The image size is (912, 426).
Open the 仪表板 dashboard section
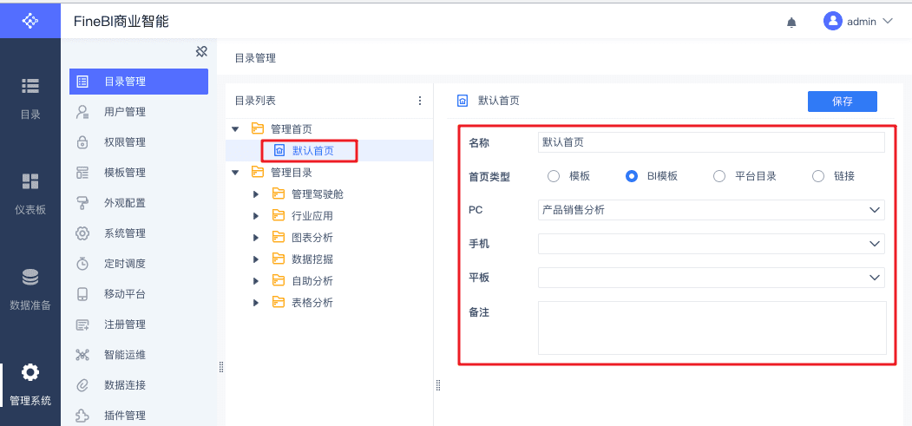coord(30,192)
